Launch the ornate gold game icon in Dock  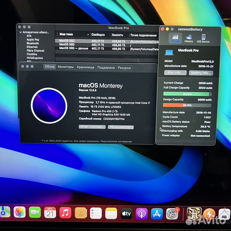(194, 214)
